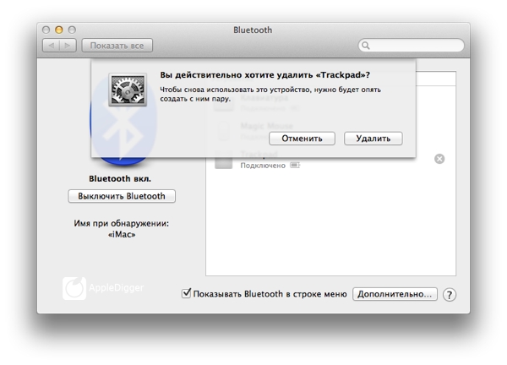
Task: Click the magnifying glass search icon
Action: [x=366, y=46]
